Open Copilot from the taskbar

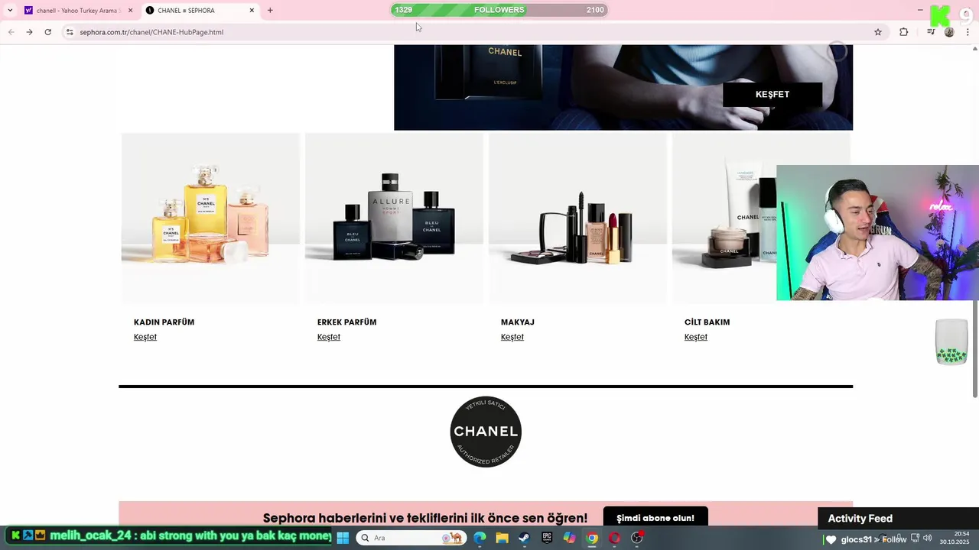click(x=569, y=538)
